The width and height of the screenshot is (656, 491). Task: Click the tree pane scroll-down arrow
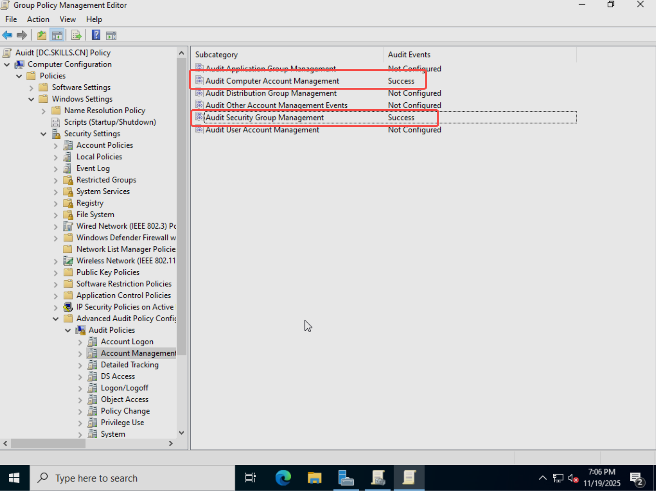(x=181, y=433)
